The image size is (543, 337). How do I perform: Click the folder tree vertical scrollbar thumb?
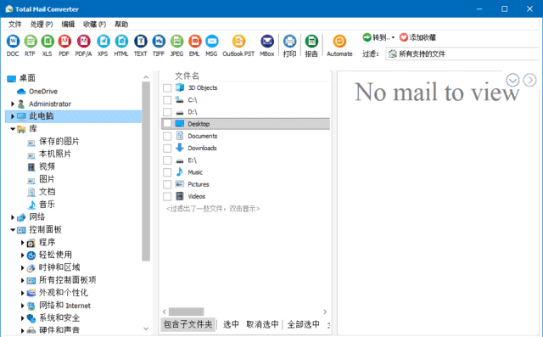pos(146,171)
